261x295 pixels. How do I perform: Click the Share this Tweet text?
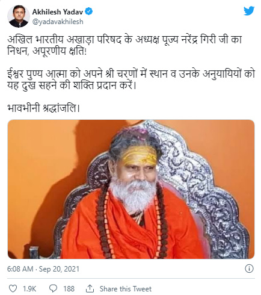pos(126,289)
